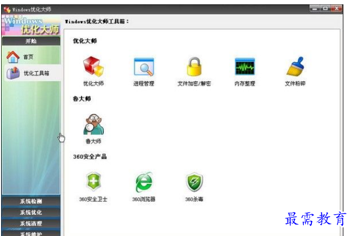Select 优化工具箱 sidebar entry
The width and height of the screenshot is (351, 236).
click(x=33, y=73)
